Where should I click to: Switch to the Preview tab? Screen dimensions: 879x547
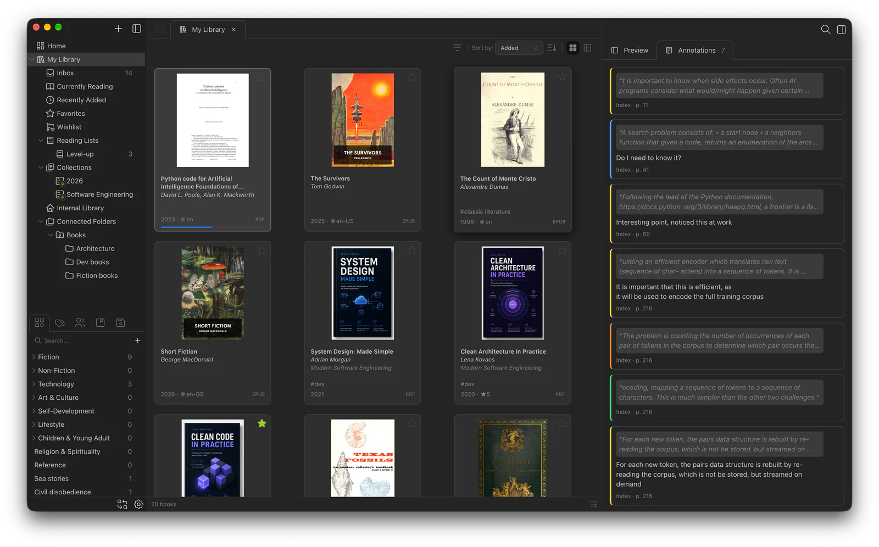point(630,50)
